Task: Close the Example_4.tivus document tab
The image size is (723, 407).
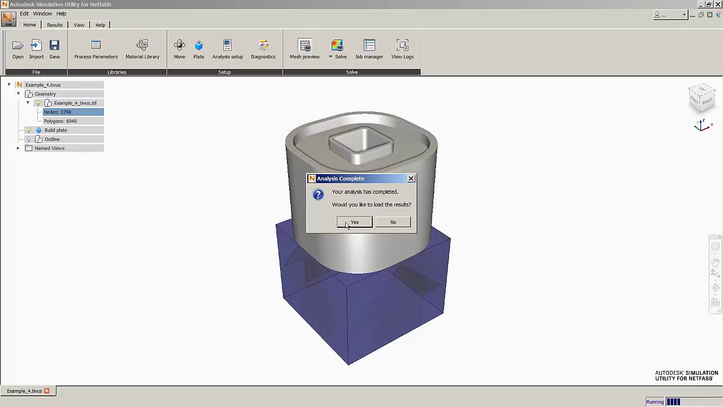Action: click(x=47, y=391)
